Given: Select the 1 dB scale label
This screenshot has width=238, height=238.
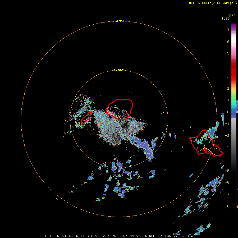Looking at the screenshot, I should tap(228, 100).
